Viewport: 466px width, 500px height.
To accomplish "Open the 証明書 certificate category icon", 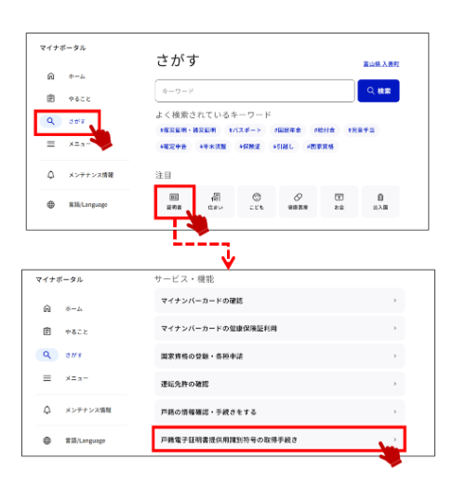I will click(174, 201).
